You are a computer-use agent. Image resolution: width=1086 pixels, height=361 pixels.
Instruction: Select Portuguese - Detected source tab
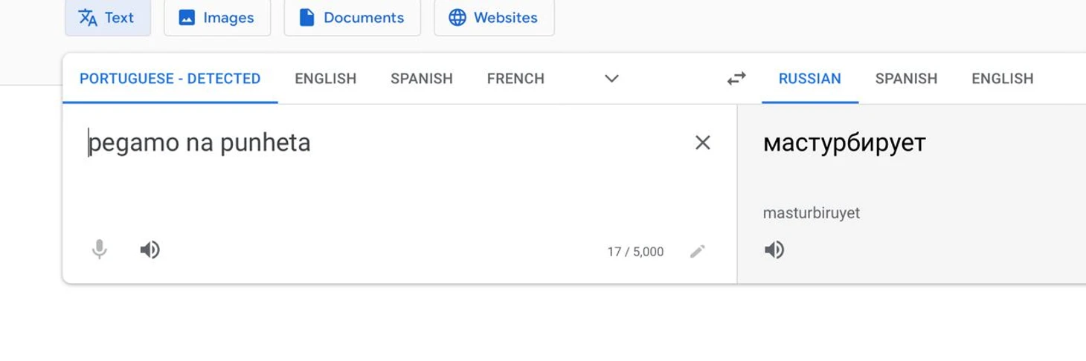(170, 79)
